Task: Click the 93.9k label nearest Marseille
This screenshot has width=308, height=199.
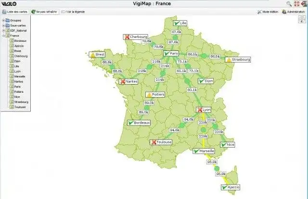Action: point(212,162)
